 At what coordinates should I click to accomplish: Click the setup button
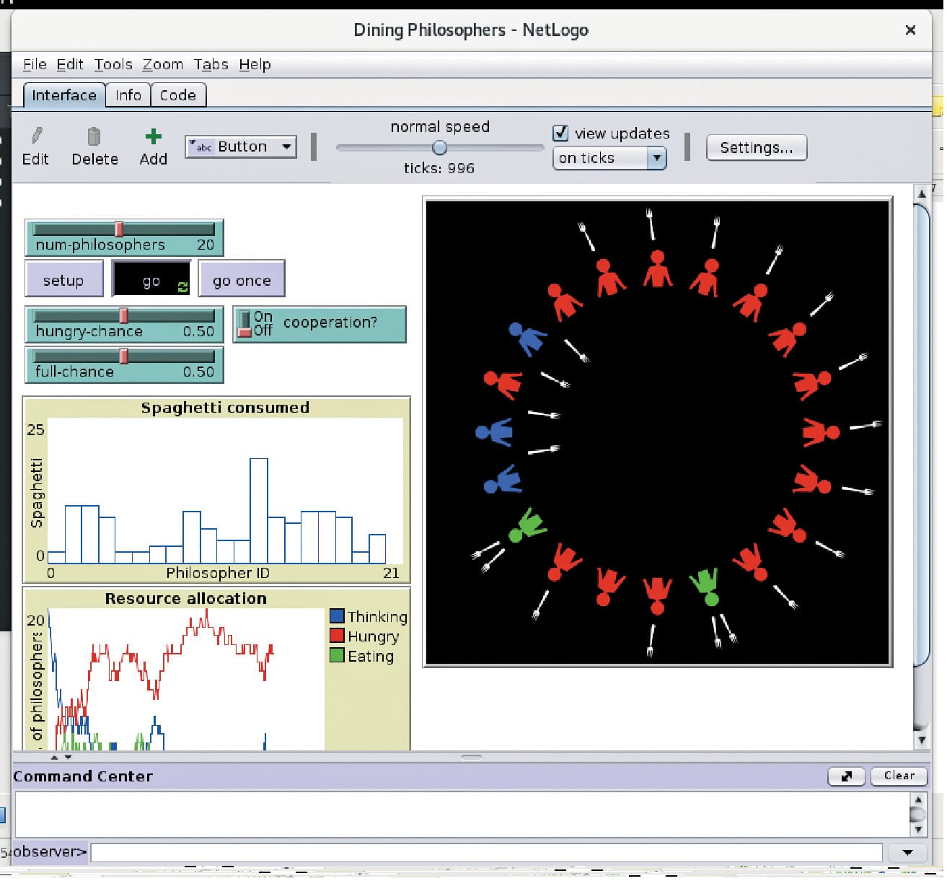pyautogui.click(x=64, y=280)
